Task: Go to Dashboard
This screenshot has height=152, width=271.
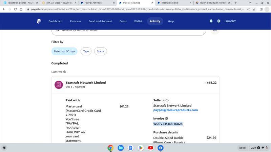Action: pos(56,21)
